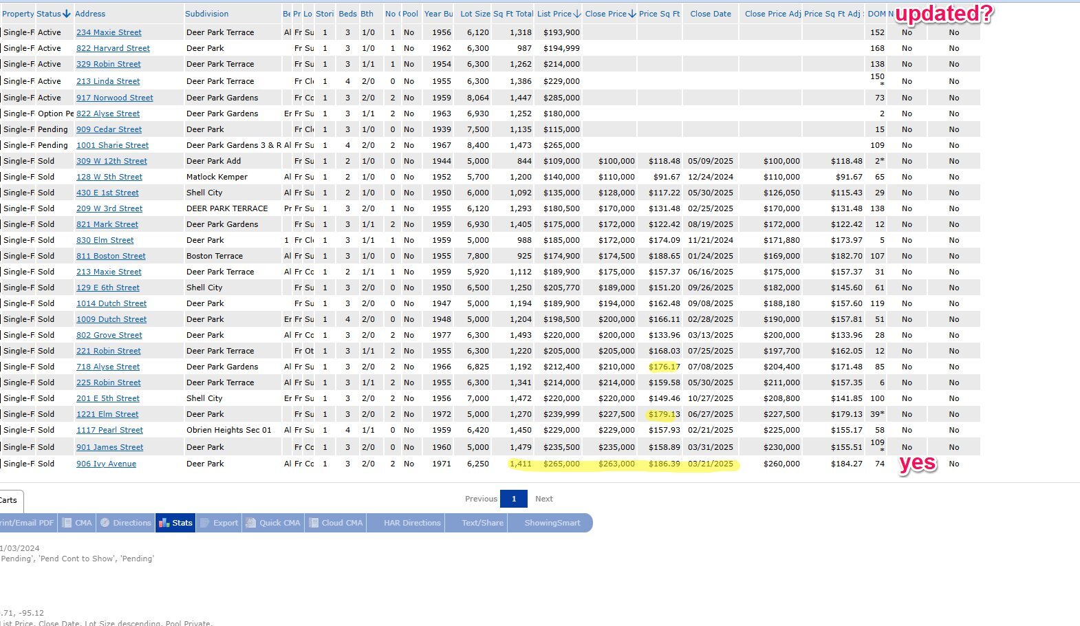Open Cloud CMA via its icon

[x=314, y=523]
